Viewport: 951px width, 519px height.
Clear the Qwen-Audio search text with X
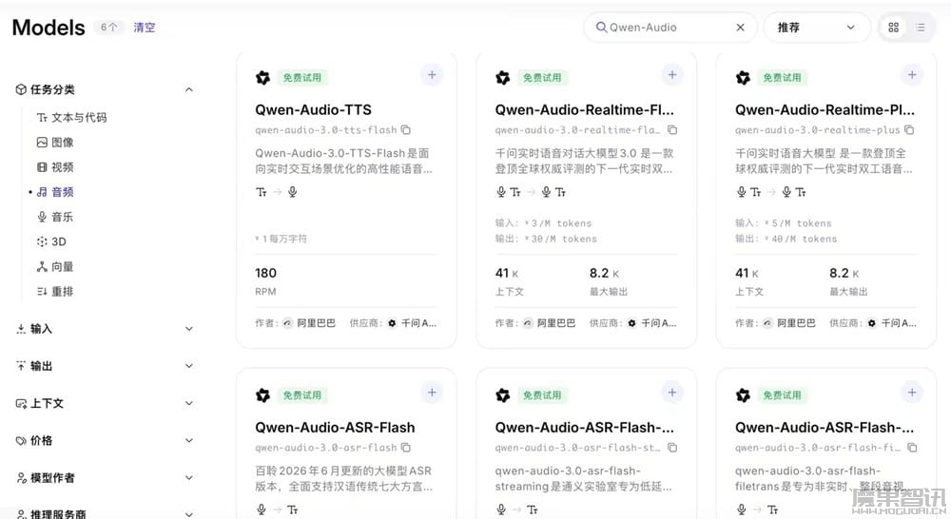click(x=740, y=28)
